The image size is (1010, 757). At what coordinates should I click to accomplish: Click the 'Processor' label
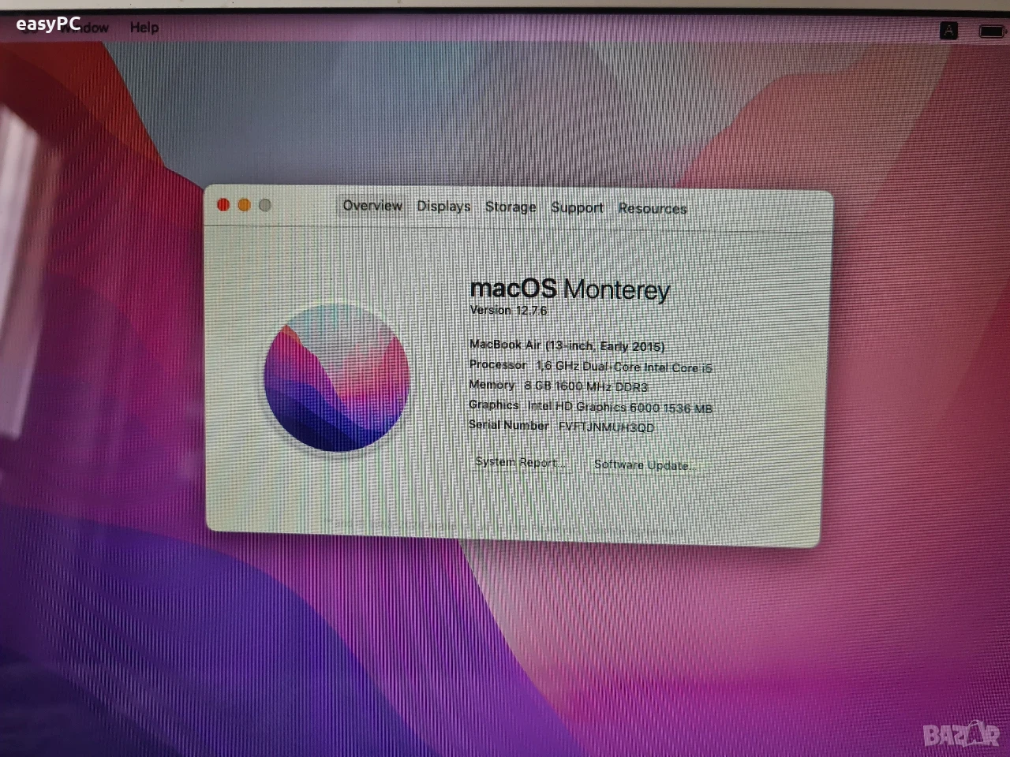click(498, 365)
